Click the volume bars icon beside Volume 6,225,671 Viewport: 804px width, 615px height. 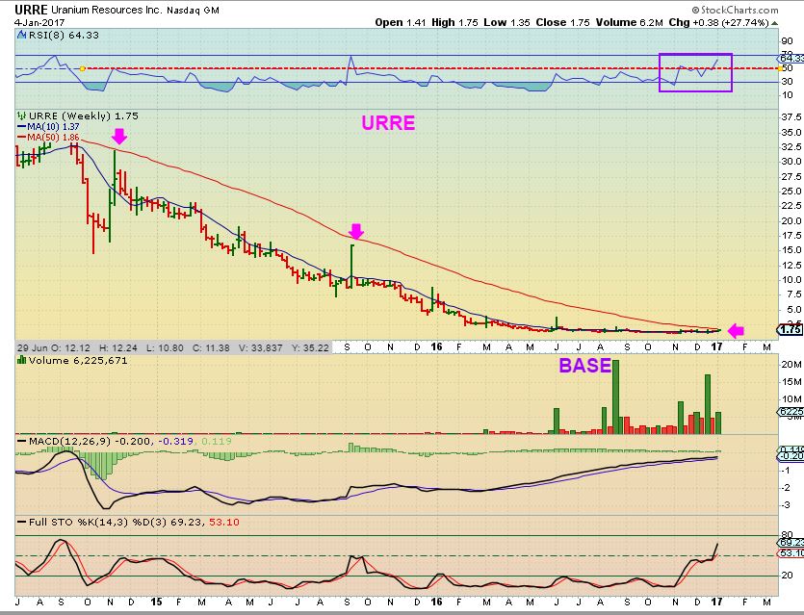point(21,360)
